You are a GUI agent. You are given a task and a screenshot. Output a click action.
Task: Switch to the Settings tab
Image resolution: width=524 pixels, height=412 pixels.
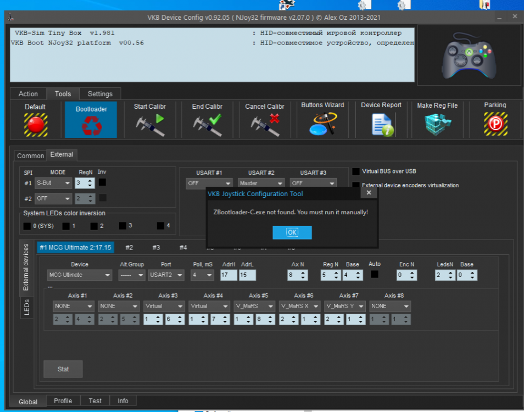(100, 94)
